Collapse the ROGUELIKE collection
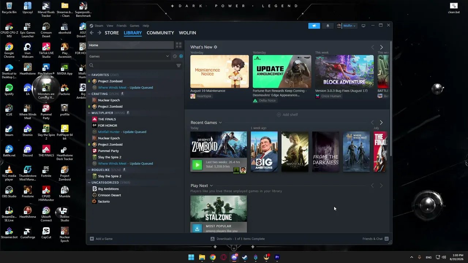Screen dimensions: 468x263 coord(89,170)
